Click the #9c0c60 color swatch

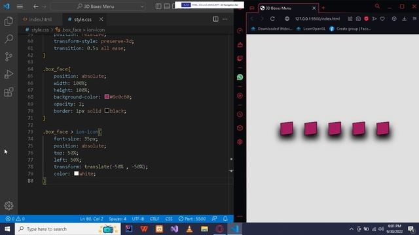[107, 97]
